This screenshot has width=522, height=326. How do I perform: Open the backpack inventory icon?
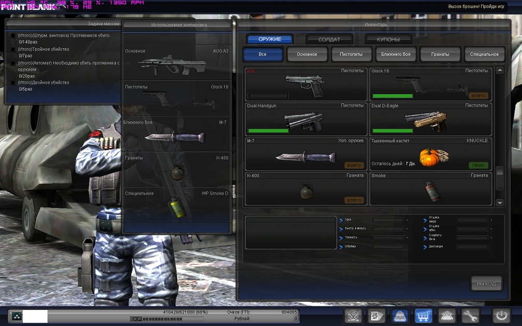point(400,315)
